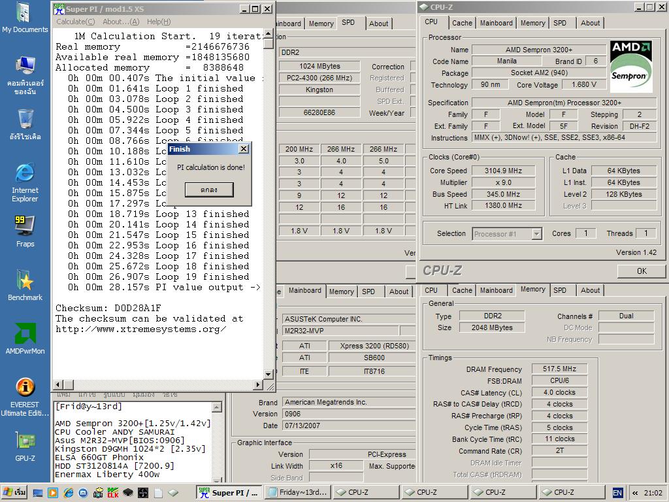Expand hidden system tray icons
The height and width of the screenshot is (502, 669).
click(635, 493)
